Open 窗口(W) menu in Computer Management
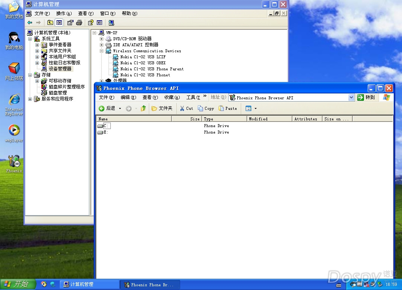This screenshot has height=290, width=402. tap(108, 14)
